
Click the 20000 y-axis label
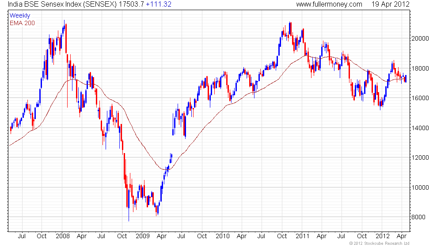420,39
